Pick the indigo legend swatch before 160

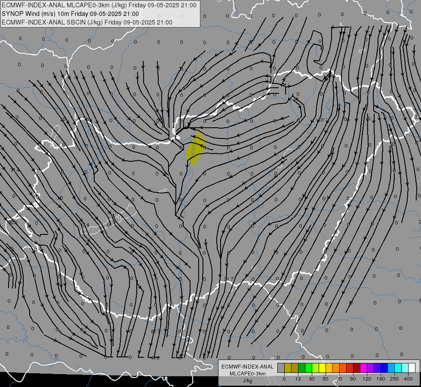[378, 368]
